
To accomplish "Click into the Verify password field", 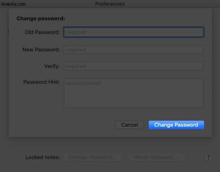I will coord(134,66).
